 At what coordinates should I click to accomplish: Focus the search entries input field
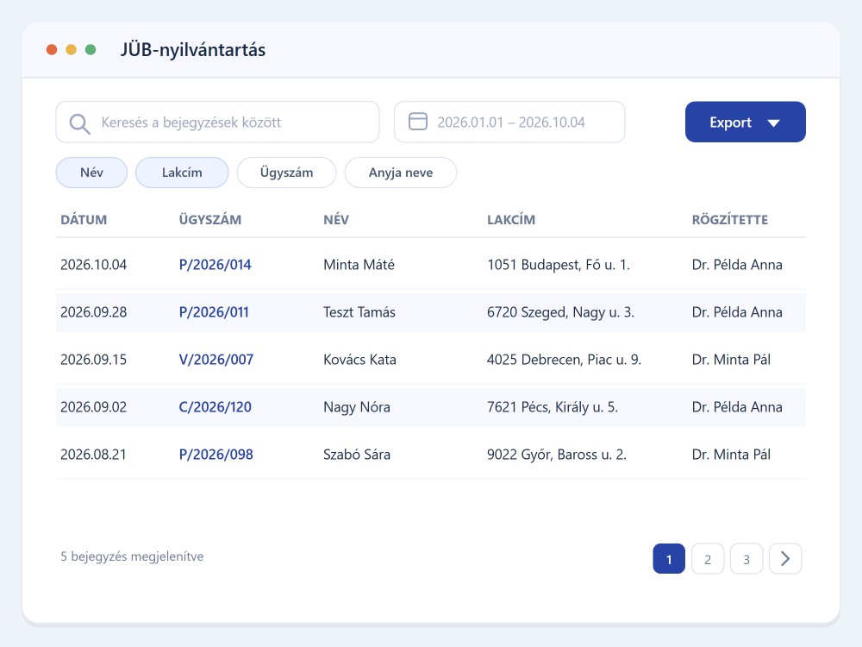(x=218, y=122)
